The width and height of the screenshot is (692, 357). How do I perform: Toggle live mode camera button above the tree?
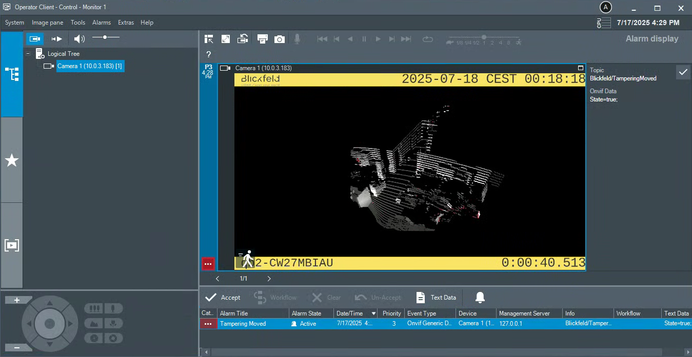click(35, 39)
